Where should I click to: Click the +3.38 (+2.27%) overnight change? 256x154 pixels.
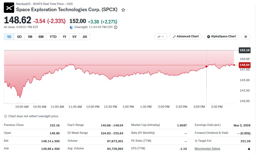[x=103, y=22]
